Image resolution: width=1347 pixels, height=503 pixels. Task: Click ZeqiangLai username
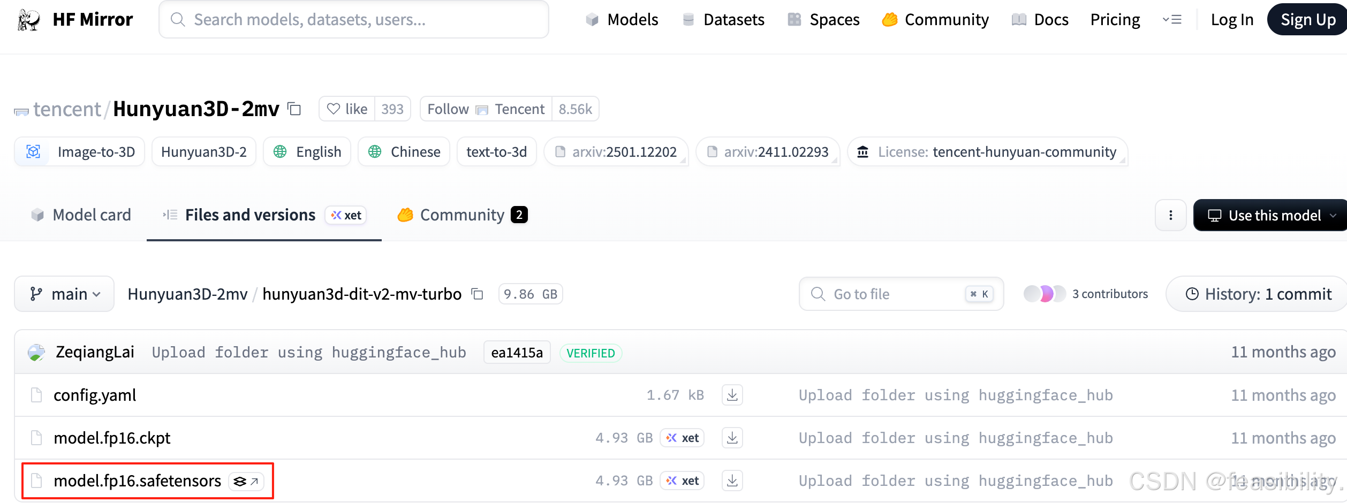(95, 352)
